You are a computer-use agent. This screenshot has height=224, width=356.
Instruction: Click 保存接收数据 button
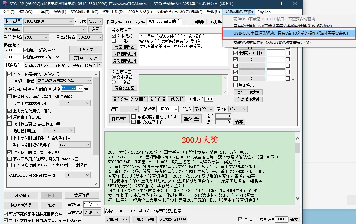click(124, 54)
